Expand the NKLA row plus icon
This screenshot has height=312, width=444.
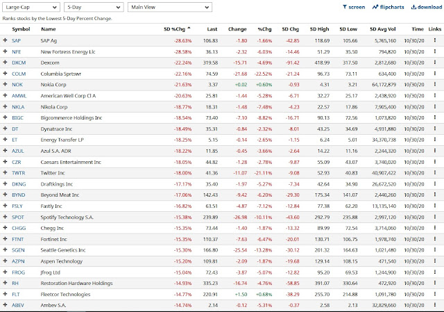[5, 106]
